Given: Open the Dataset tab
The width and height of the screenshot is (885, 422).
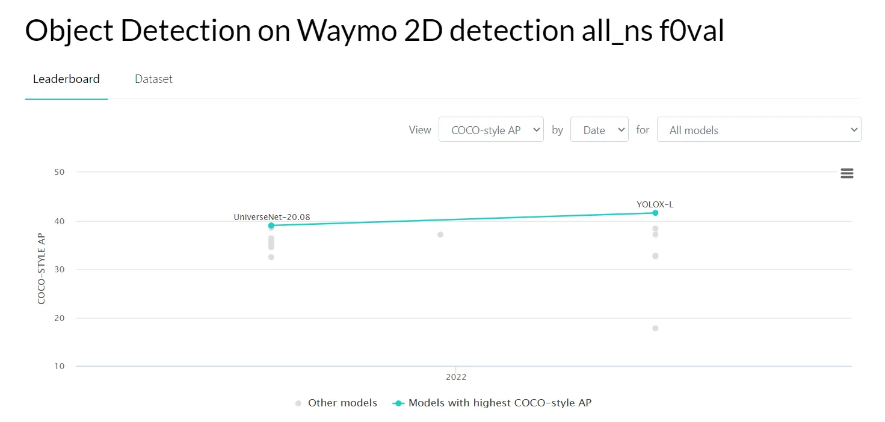Looking at the screenshot, I should pyautogui.click(x=153, y=79).
